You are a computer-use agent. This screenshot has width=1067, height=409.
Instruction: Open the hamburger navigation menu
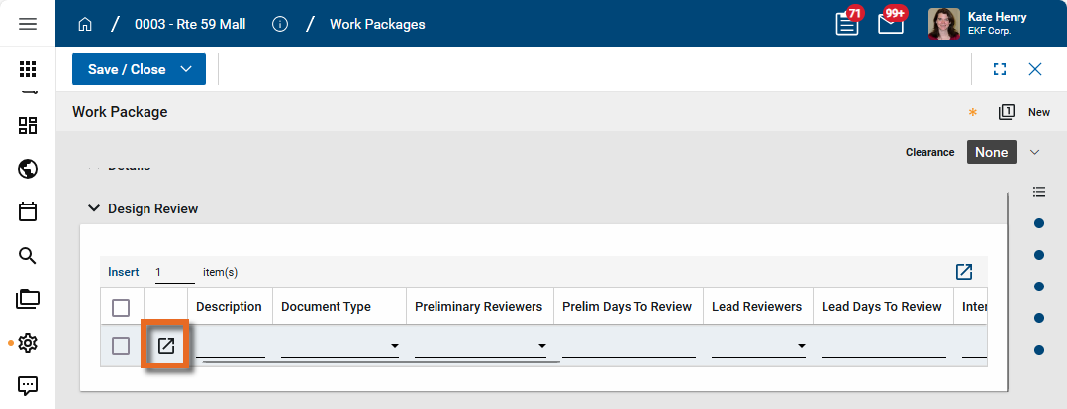point(28,24)
